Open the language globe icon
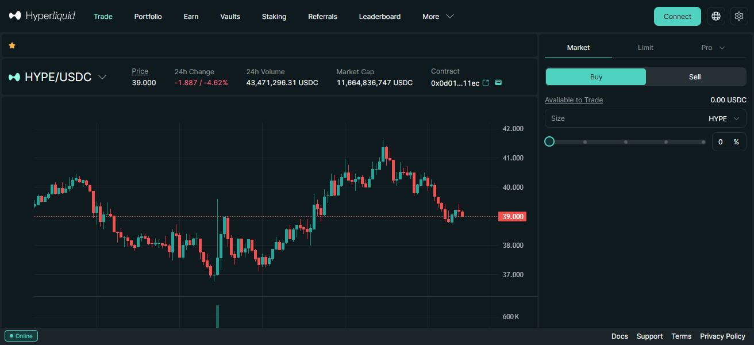 [716, 16]
